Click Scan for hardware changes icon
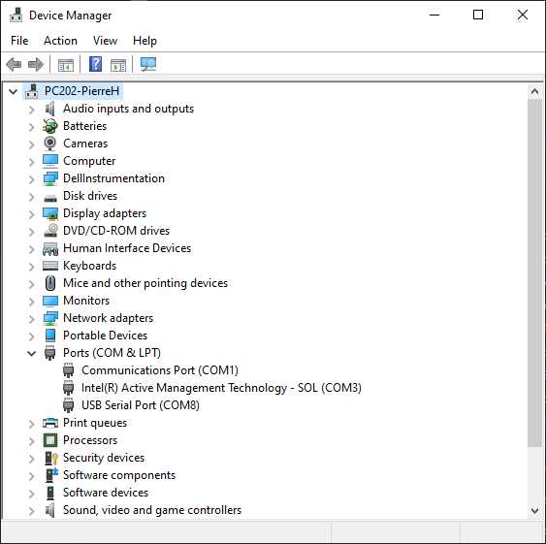546x544 pixels. tap(148, 64)
